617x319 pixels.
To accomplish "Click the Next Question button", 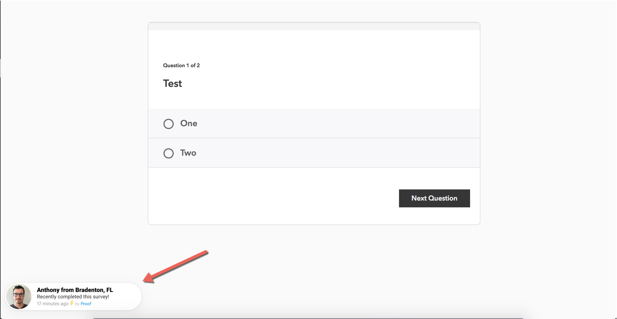I will pyautogui.click(x=434, y=198).
